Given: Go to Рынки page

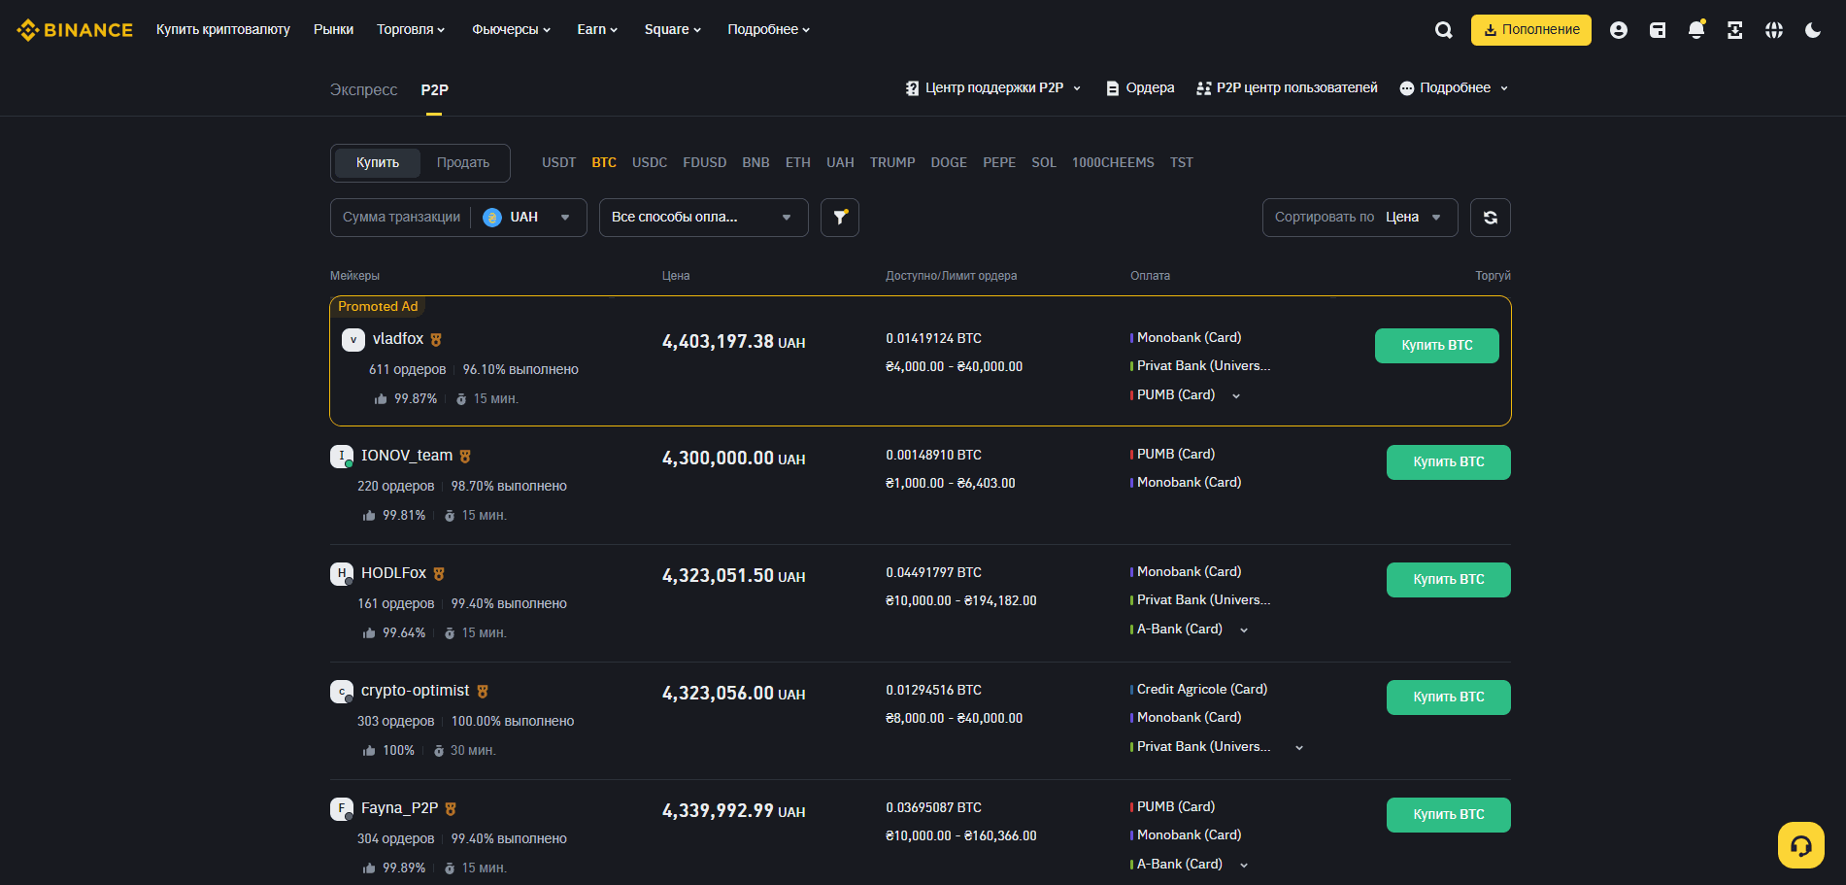Looking at the screenshot, I should (x=333, y=30).
